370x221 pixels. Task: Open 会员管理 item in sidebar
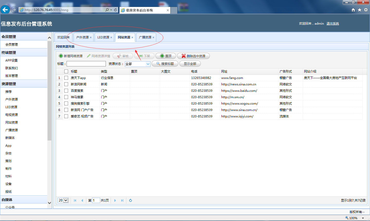point(12,45)
